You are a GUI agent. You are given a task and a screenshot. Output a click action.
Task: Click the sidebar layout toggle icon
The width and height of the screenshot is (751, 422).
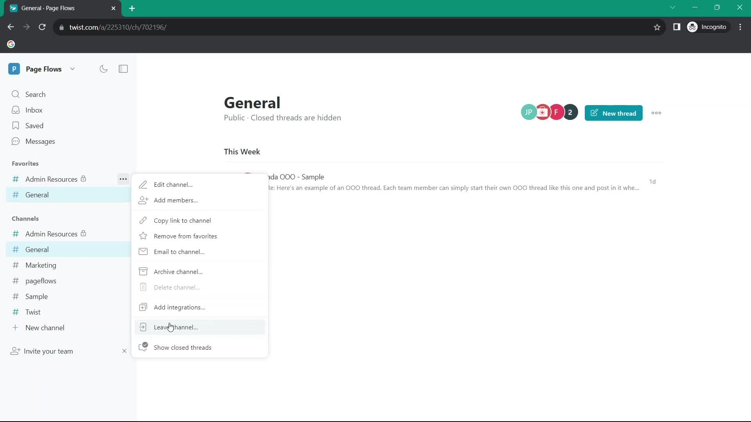click(x=123, y=68)
